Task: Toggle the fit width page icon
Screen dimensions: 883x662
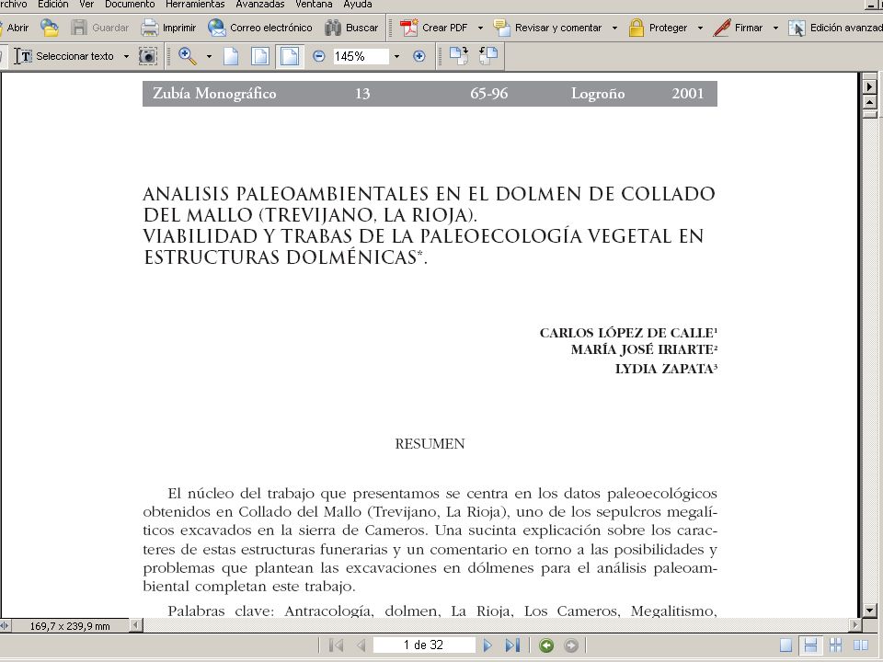Action: (x=290, y=56)
